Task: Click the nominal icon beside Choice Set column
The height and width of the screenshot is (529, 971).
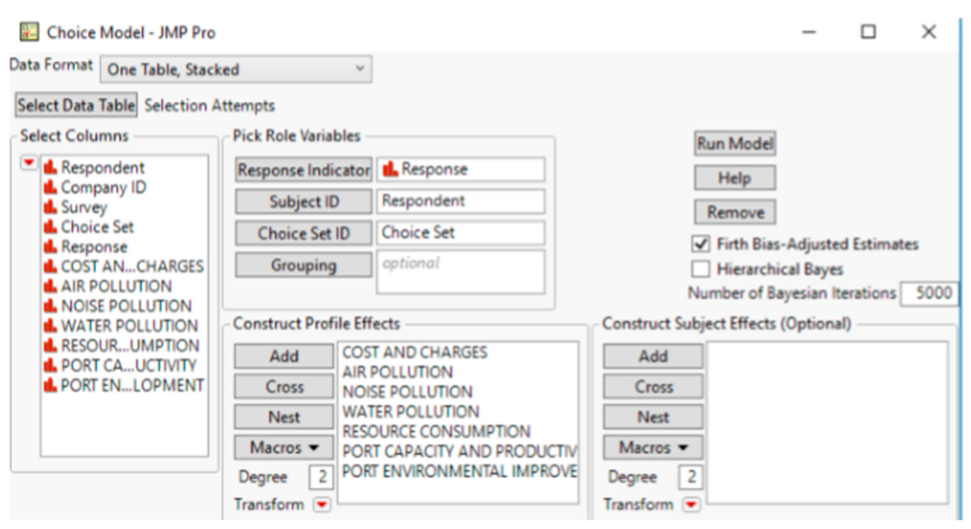Action: coord(50,227)
